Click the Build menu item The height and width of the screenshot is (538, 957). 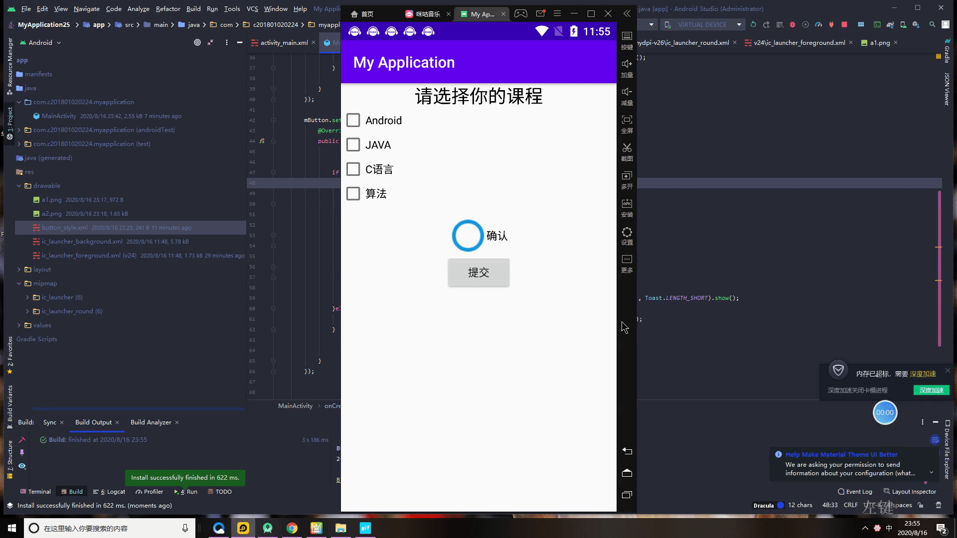point(193,8)
